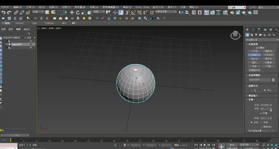Click the 长方体 (Box) object type button

254,51
